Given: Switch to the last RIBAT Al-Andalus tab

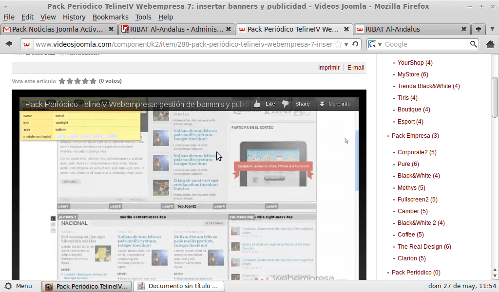Looking at the screenshot, I should [412, 29].
